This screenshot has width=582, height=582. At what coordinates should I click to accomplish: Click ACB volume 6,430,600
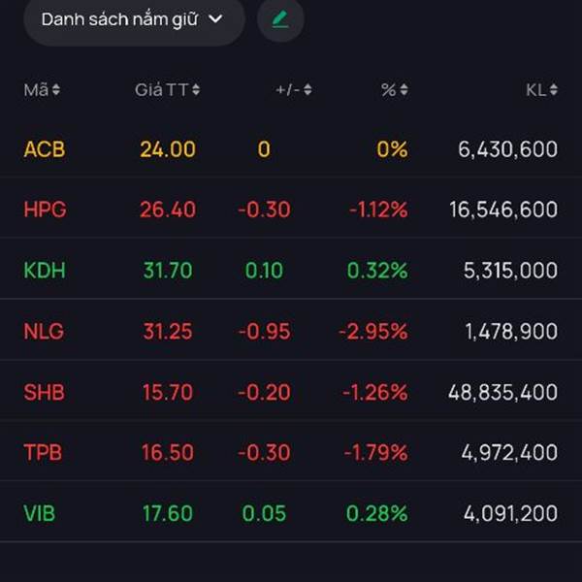507,149
